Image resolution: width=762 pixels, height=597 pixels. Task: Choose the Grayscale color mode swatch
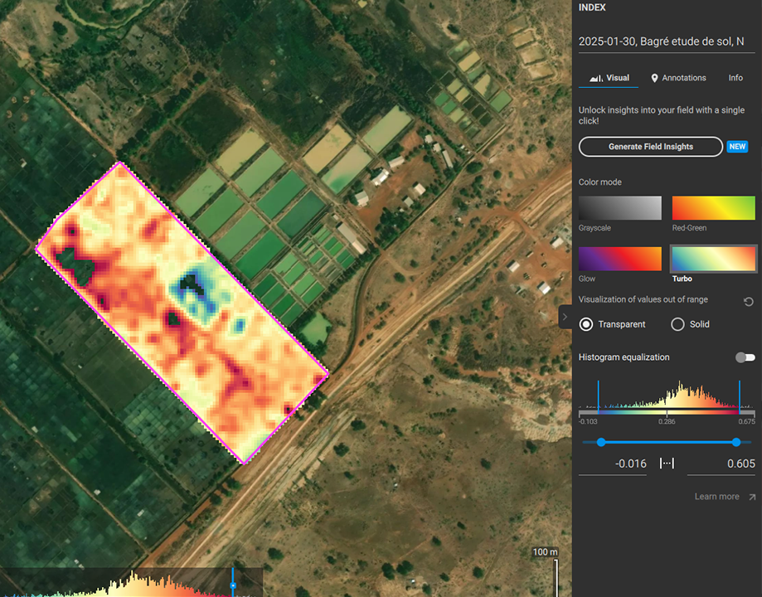tap(619, 208)
